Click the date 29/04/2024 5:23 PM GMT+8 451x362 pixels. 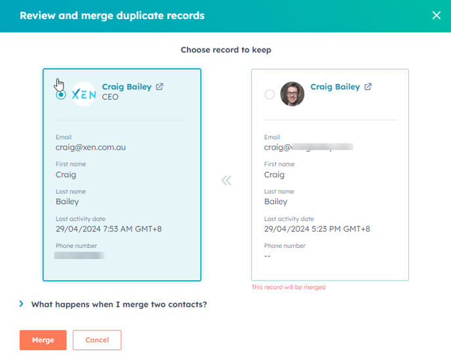(317, 229)
